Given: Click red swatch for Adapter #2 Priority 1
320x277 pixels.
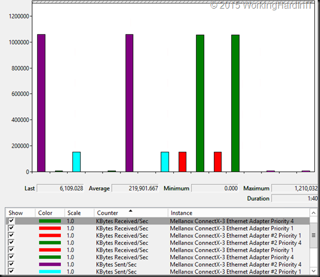Looking at the screenshot, I should [50, 235].
